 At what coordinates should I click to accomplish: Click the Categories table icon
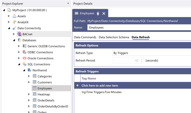[35, 76]
